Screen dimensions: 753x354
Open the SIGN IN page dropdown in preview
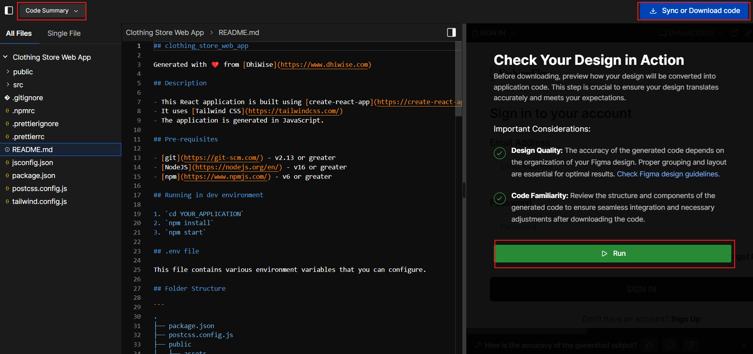pos(493,33)
